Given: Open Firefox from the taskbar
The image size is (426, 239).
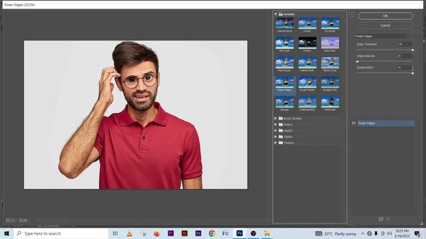Looking at the screenshot, I should (x=157, y=233).
